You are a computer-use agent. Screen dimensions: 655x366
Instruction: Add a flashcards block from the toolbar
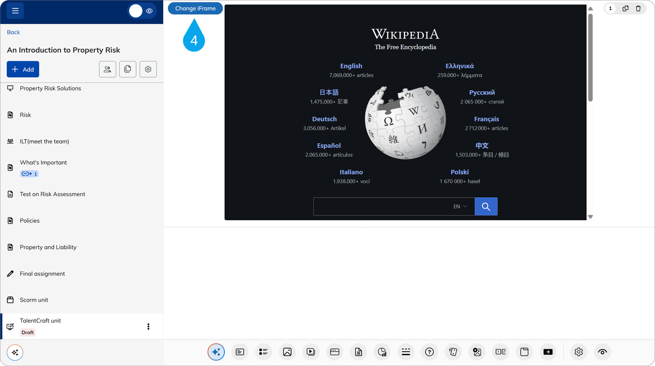pyautogui.click(x=453, y=352)
